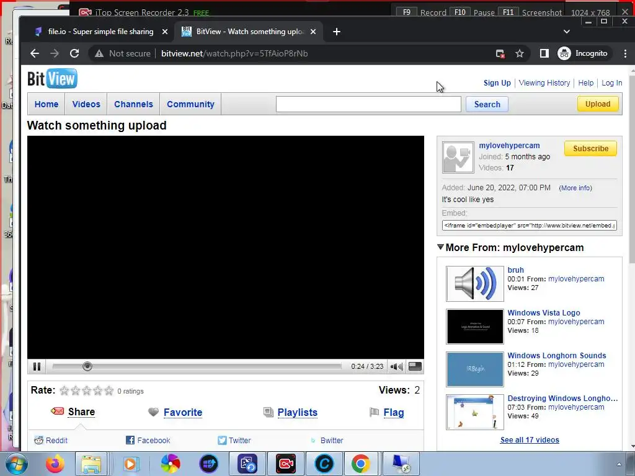The width and height of the screenshot is (635, 476).
Task: Subscribe to mylovehypercam
Action: [590, 148]
